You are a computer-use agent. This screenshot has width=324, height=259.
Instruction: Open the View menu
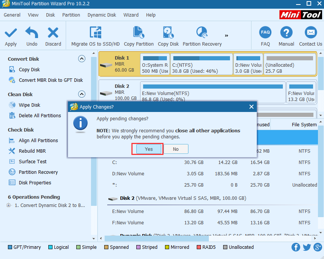click(33, 15)
